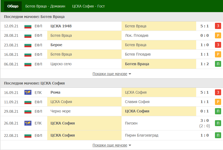Click score 0 : 1 in Черно море match

(x=204, y=111)
